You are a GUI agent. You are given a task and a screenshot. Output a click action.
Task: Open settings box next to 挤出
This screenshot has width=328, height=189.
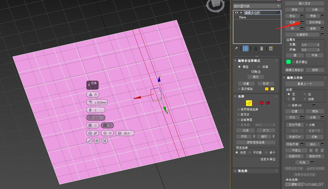point(302,16)
